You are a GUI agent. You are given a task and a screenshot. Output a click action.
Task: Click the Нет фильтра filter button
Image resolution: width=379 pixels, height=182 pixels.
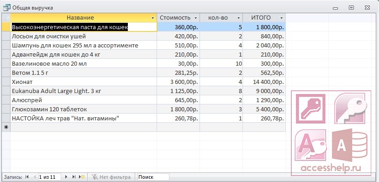111,177
